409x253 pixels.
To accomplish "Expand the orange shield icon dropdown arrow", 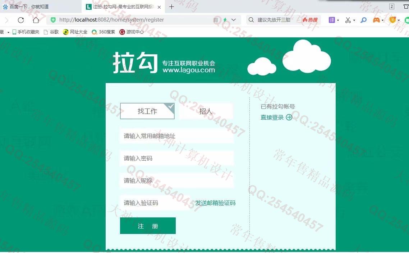I will tap(399, 20).
